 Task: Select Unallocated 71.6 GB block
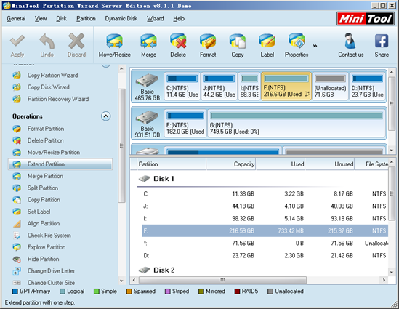(x=330, y=87)
